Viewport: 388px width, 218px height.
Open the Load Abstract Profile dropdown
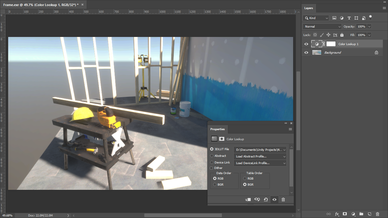[x=260, y=156]
